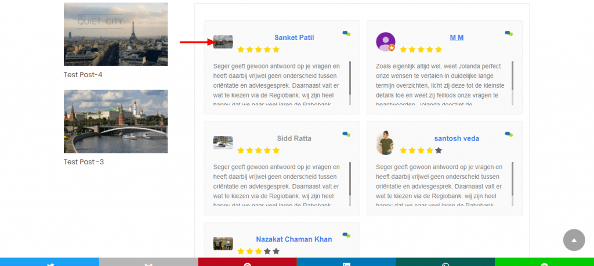Screen dimensions: 594x266
Task: Click the scrollbar in Sanket Patil's review
Action: (350, 82)
